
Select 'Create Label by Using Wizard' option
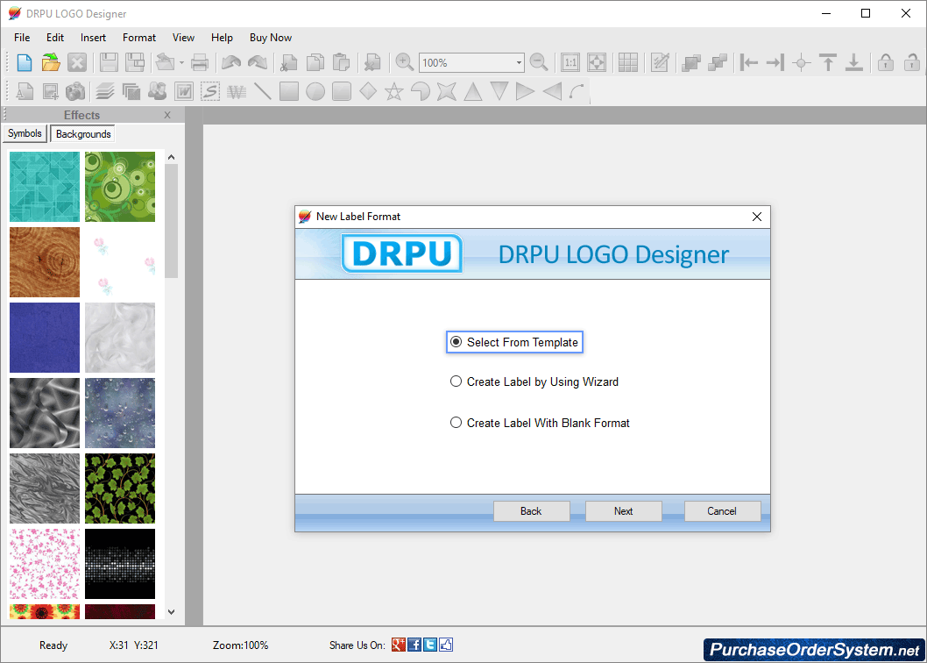pos(534,381)
